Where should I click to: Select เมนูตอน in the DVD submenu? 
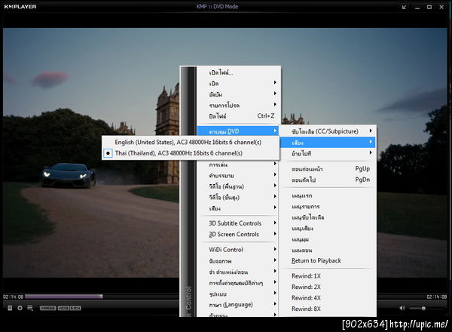[x=328, y=250]
